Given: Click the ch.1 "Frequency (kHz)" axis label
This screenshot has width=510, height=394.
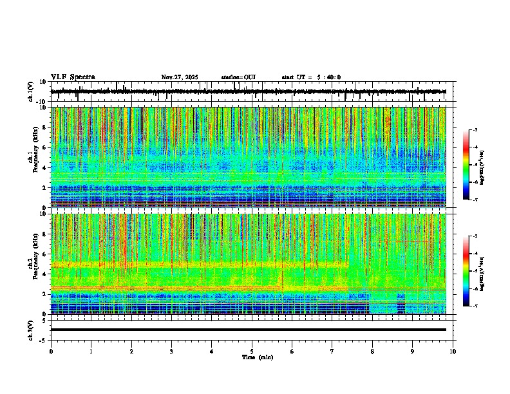Looking at the screenshot, I should coord(35,149).
